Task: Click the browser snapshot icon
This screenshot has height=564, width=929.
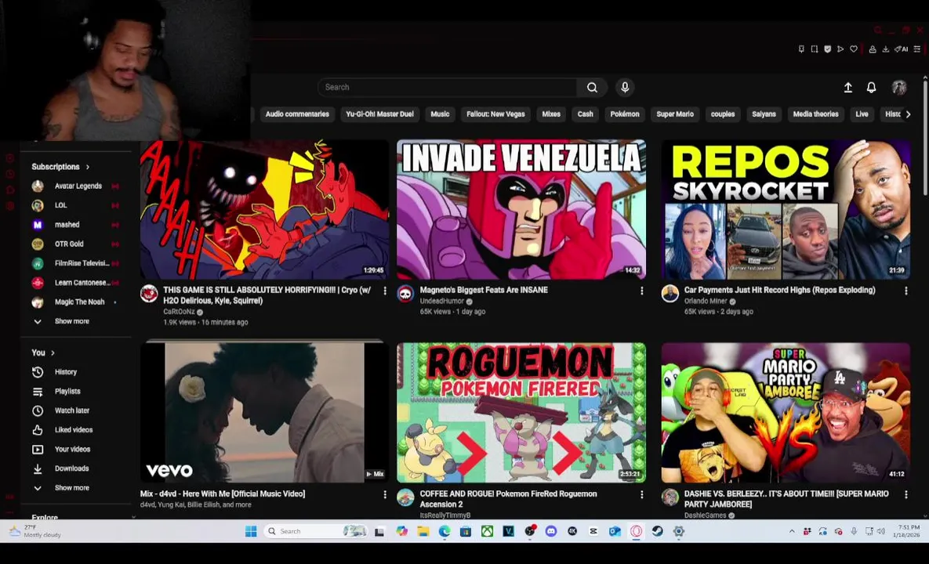Action: [814, 49]
